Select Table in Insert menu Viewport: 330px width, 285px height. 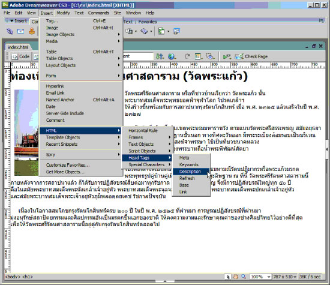click(80, 52)
